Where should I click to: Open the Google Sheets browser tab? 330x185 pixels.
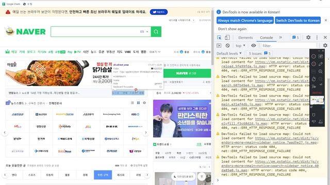pyautogui.click(x=11, y=4)
